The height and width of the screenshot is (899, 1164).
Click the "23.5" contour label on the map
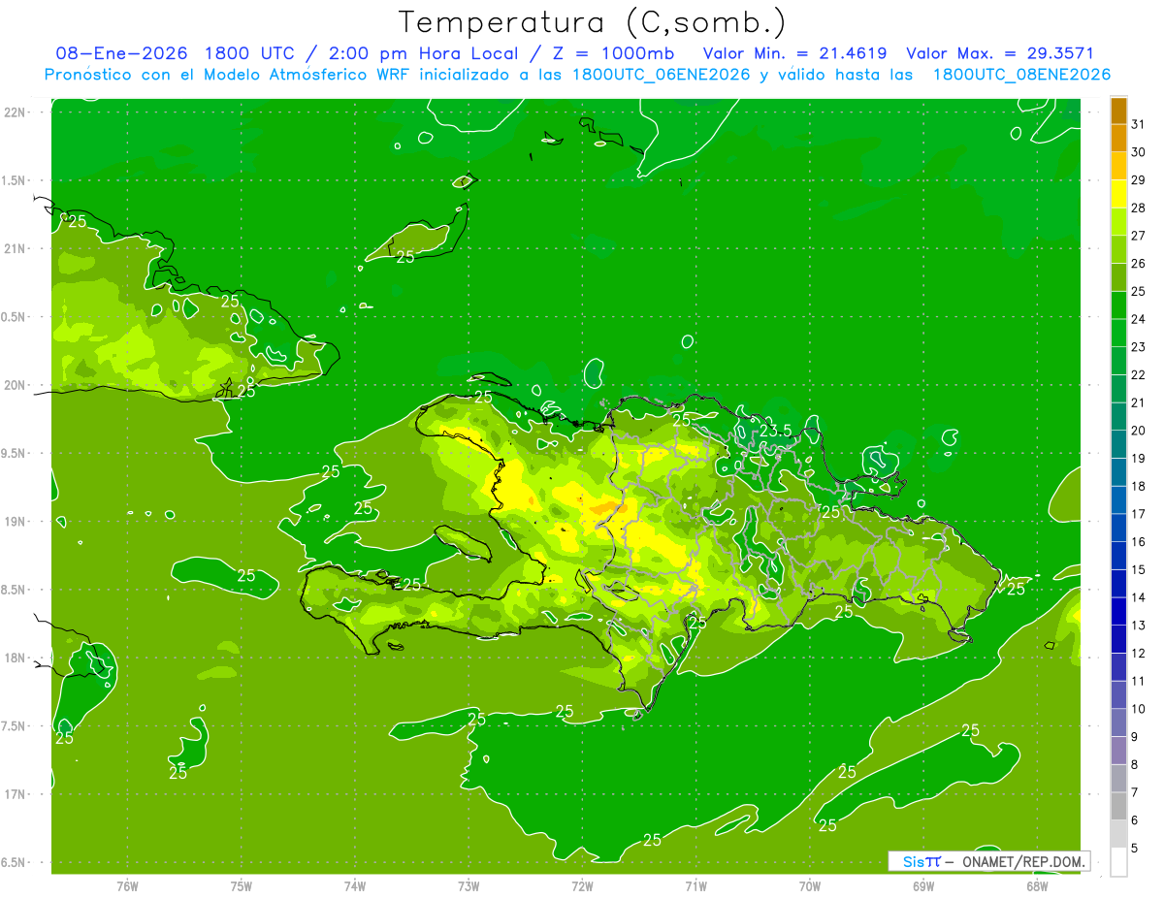click(x=775, y=430)
